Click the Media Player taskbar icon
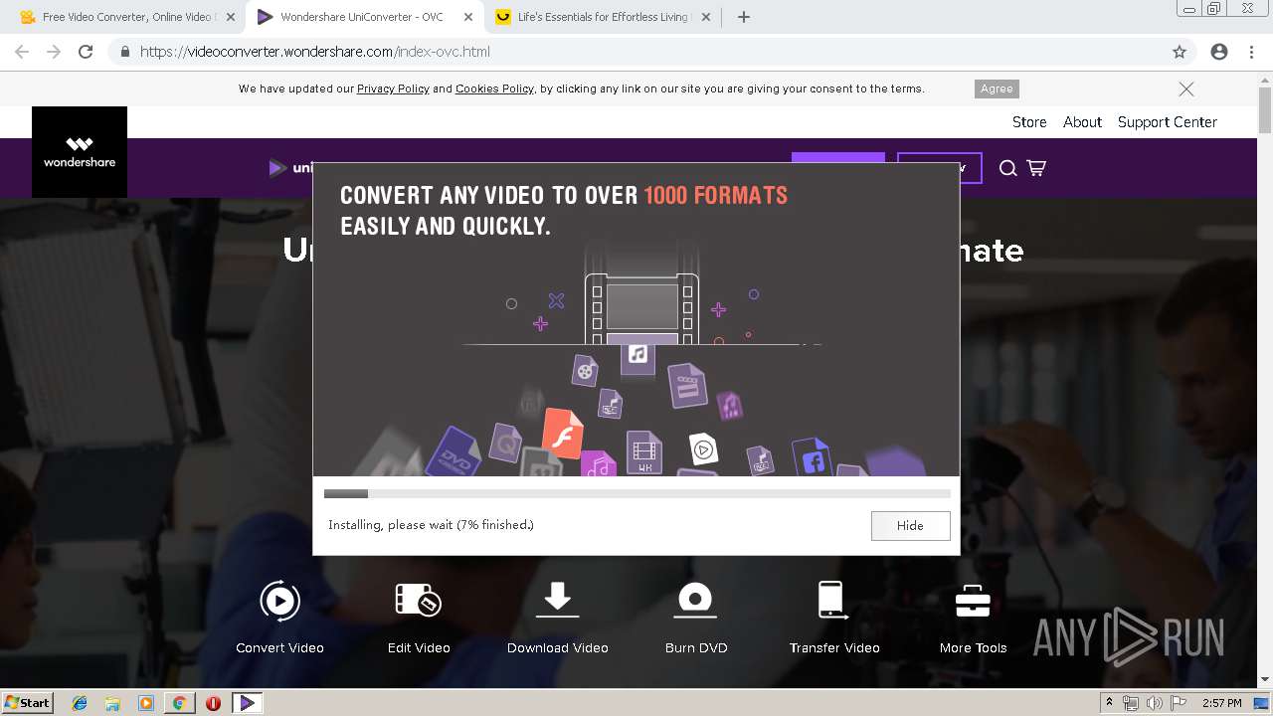This screenshot has width=1273, height=716. [146, 703]
